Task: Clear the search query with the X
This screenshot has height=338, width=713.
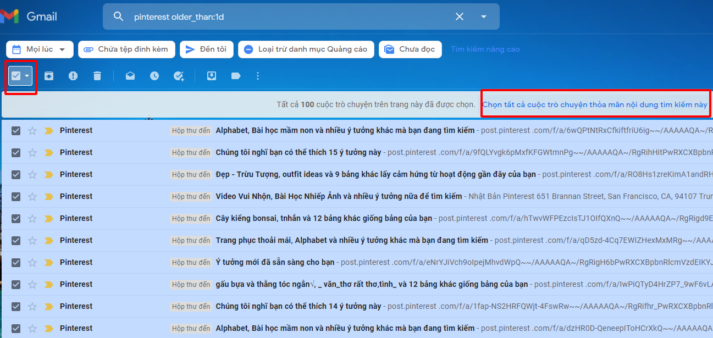Action: click(460, 16)
